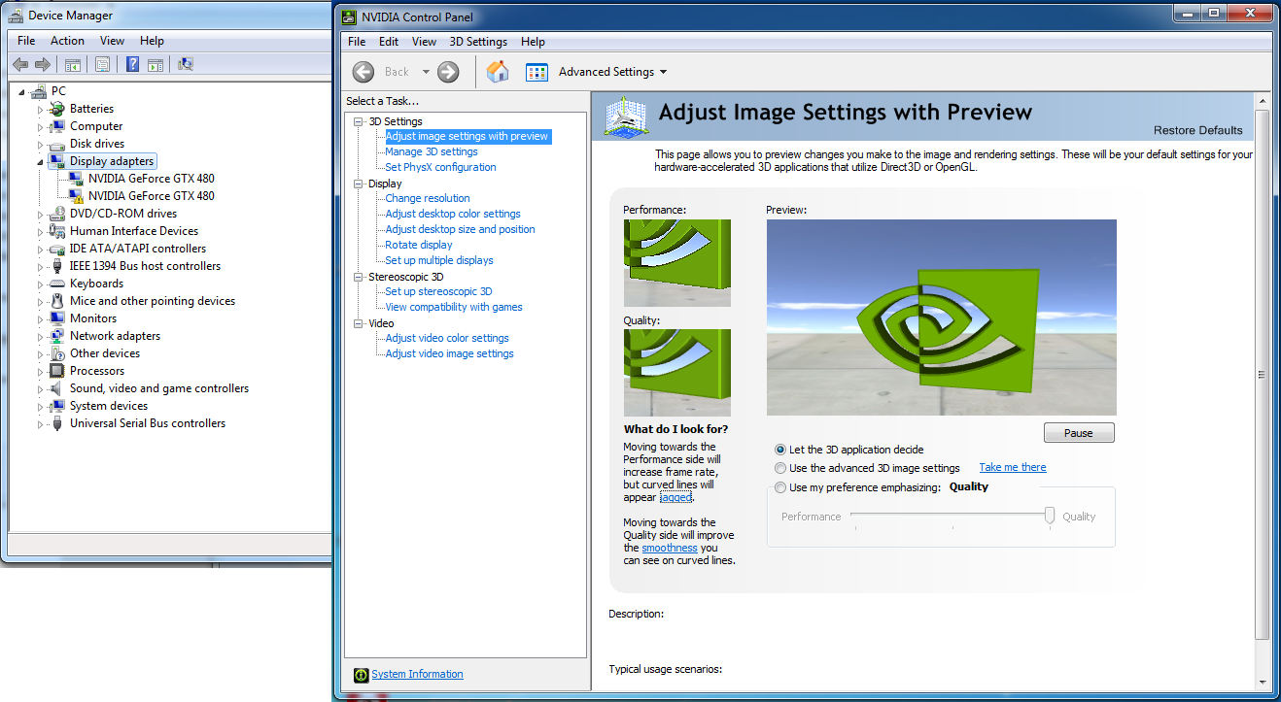Click the Batteries device icon
Image resolution: width=1281 pixels, height=702 pixels.
pos(57,109)
